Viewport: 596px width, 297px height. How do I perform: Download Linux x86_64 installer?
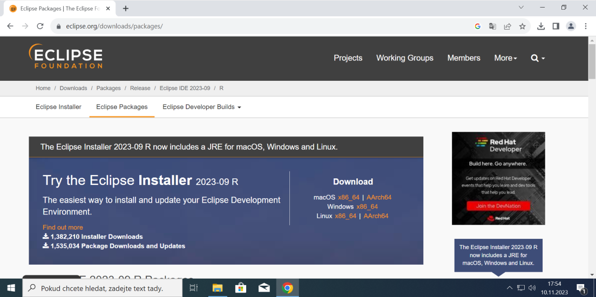click(346, 216)
